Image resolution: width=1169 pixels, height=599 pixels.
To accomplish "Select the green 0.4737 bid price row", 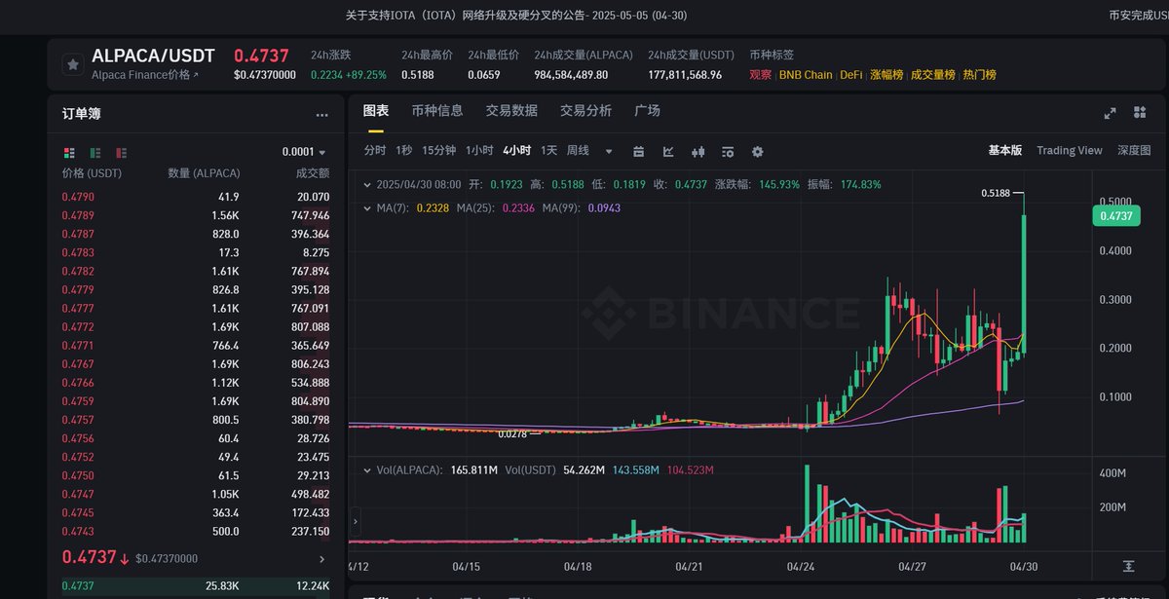I will (196, 585).
